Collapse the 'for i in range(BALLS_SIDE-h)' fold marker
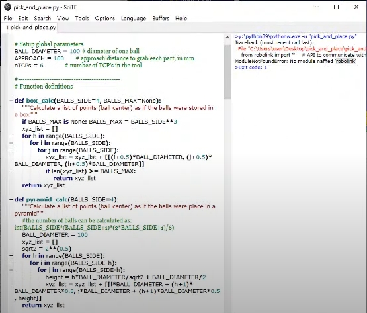 11,263
